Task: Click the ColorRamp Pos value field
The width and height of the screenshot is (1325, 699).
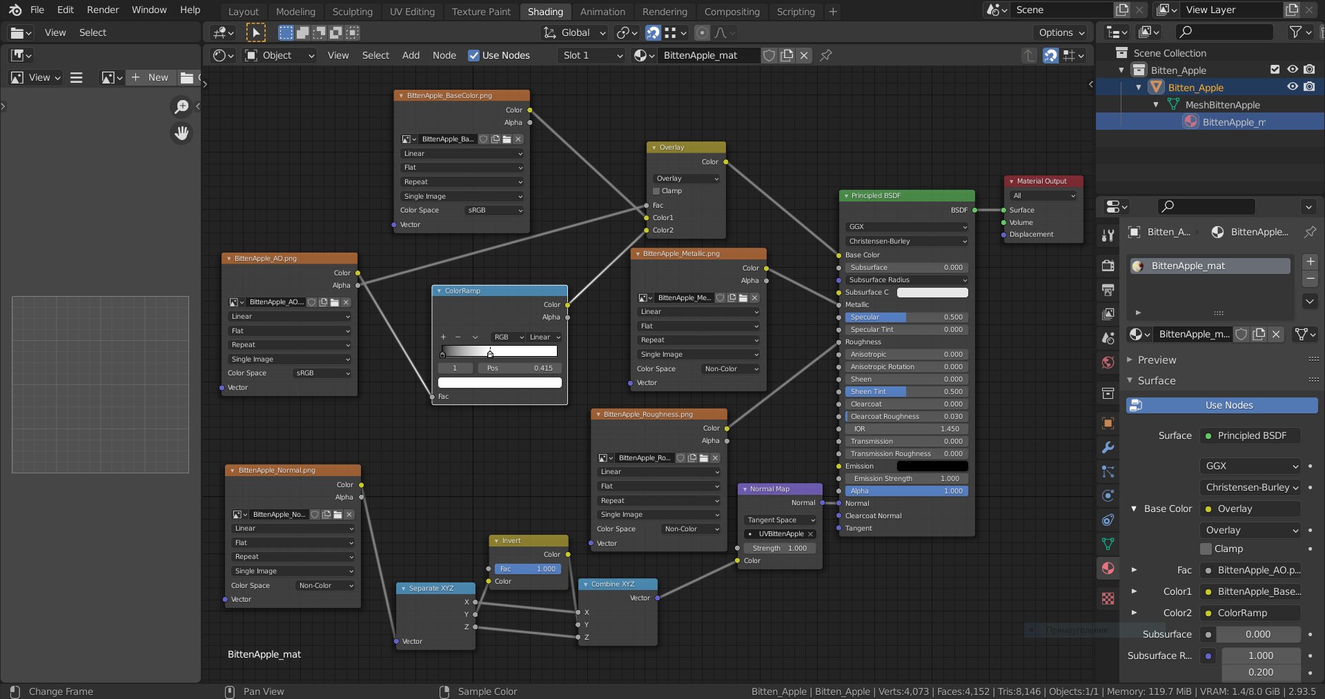Action: point(520,368)
